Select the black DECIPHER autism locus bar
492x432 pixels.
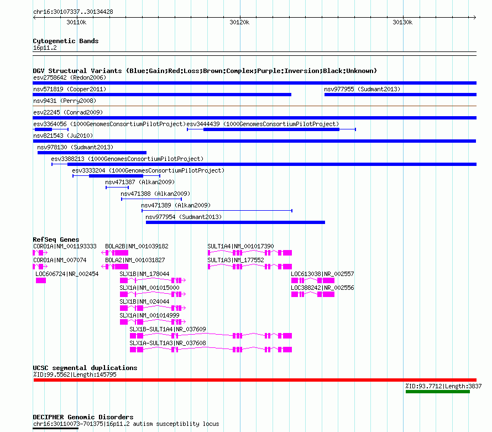(x=55, y=429)
